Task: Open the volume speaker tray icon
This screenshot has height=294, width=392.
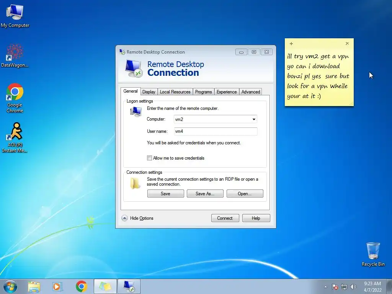Action: click(353, 287)
